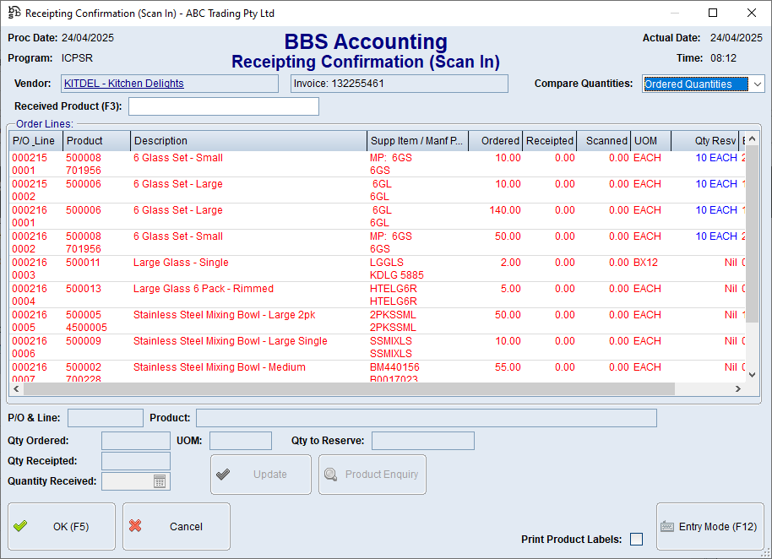Click the Cancel button

click(177, 527)
